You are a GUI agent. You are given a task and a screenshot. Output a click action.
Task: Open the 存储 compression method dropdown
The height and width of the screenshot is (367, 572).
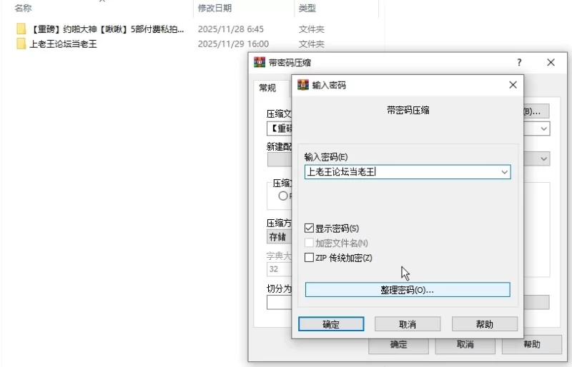pyautogui.click(x=280, y=237)
